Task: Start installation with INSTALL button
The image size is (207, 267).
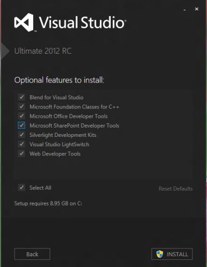Action: tap(172, 254)
